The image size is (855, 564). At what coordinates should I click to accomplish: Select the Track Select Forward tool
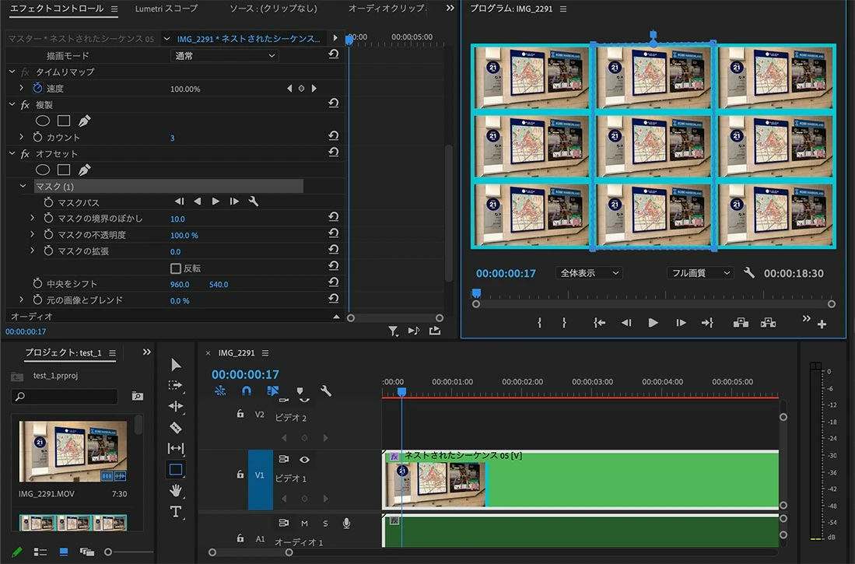point(176,385)
